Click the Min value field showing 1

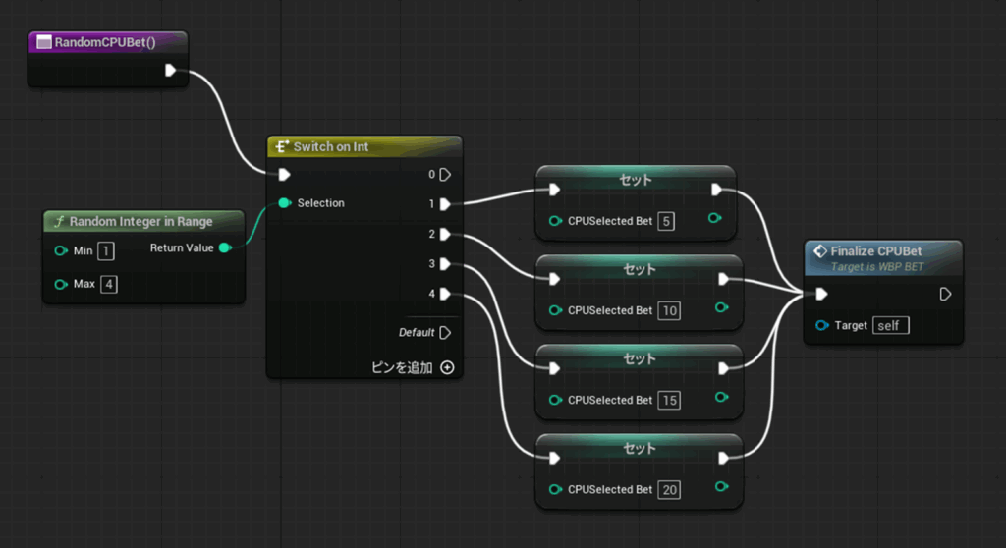105,251
